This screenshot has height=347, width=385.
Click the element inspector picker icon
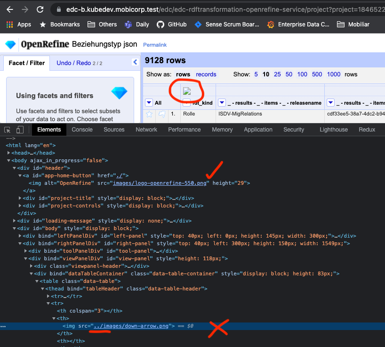click(x=8, y=130)
